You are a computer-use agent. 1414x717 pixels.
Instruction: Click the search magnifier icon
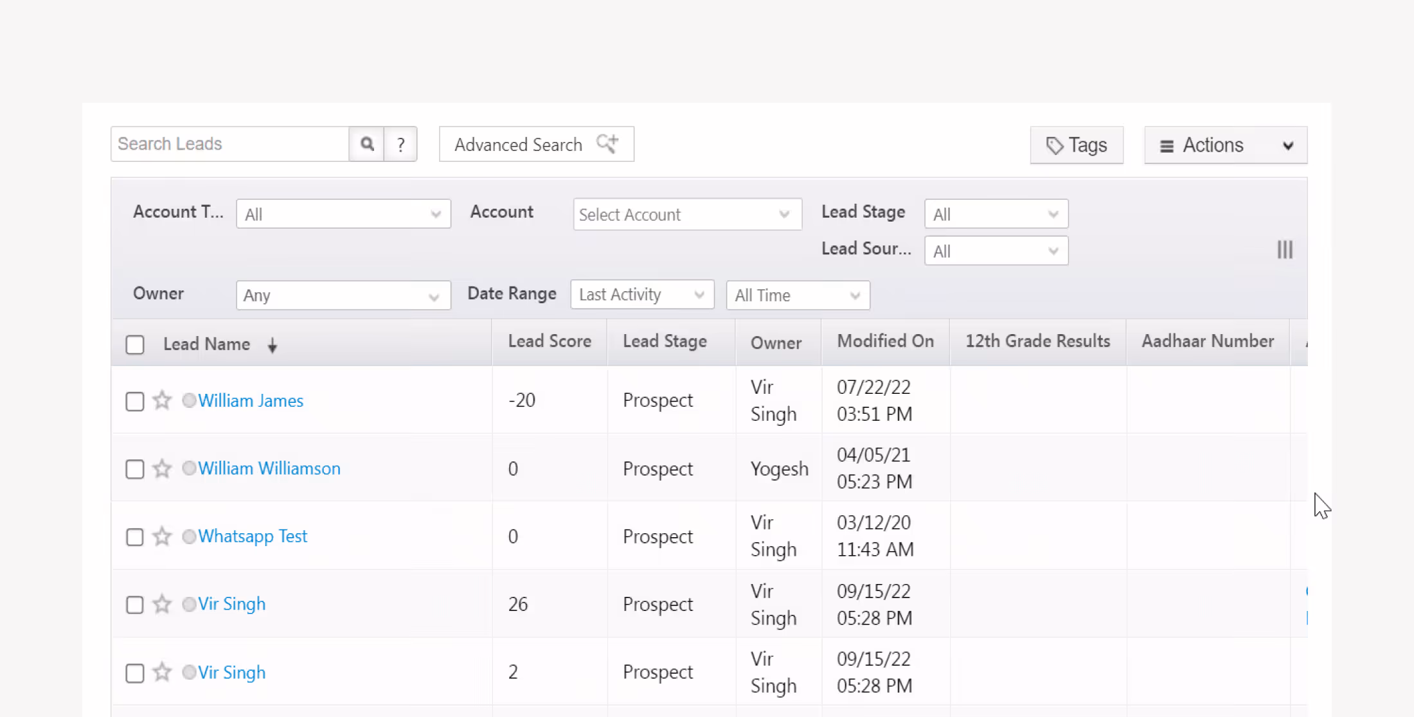366,144
